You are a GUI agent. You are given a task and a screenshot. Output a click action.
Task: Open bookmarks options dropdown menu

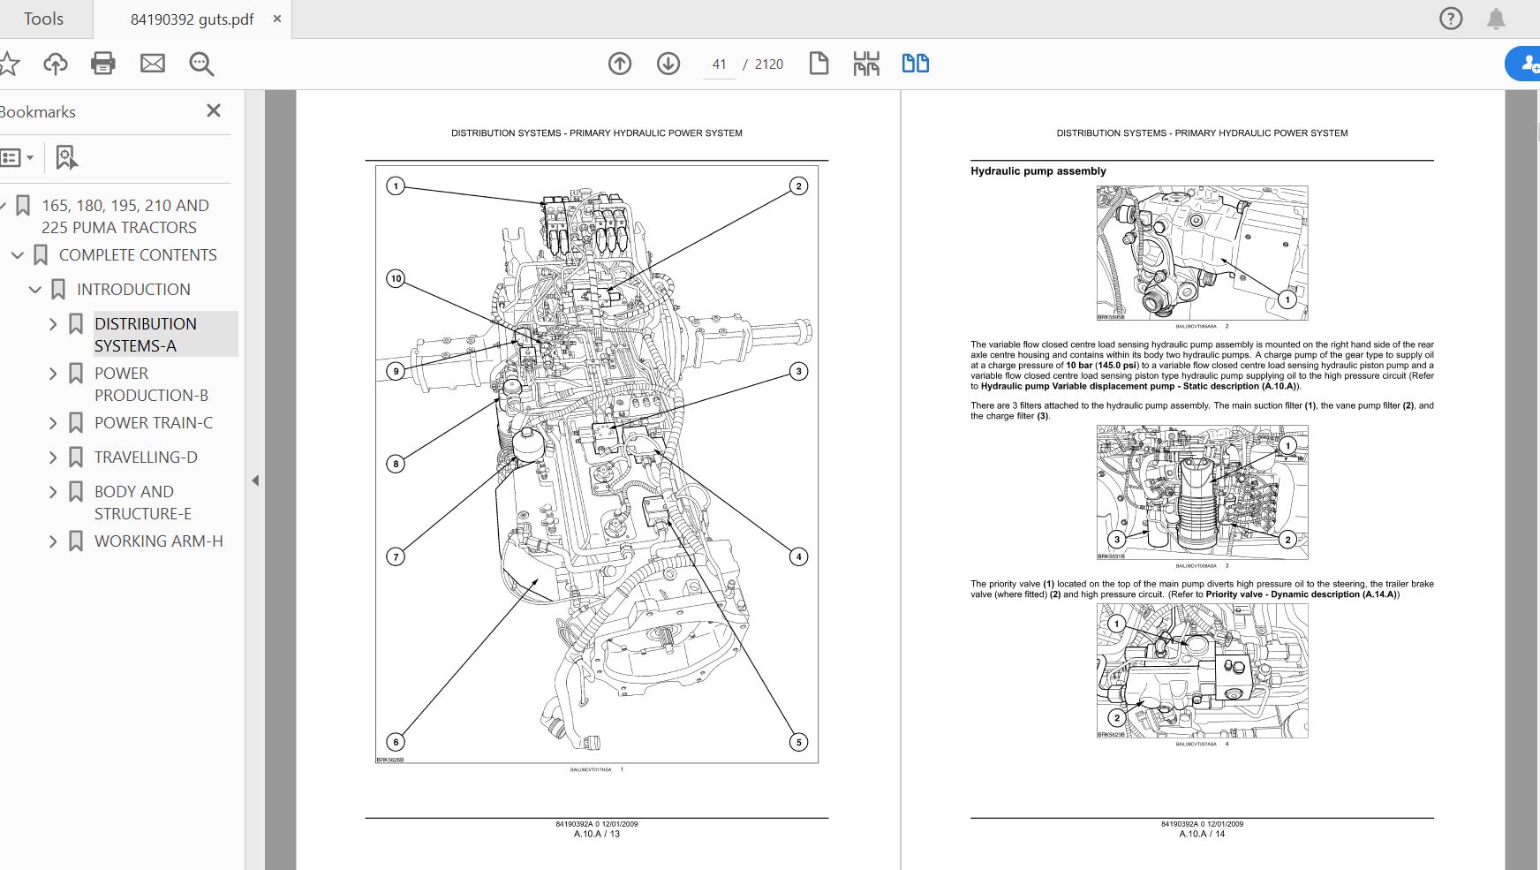17,158
